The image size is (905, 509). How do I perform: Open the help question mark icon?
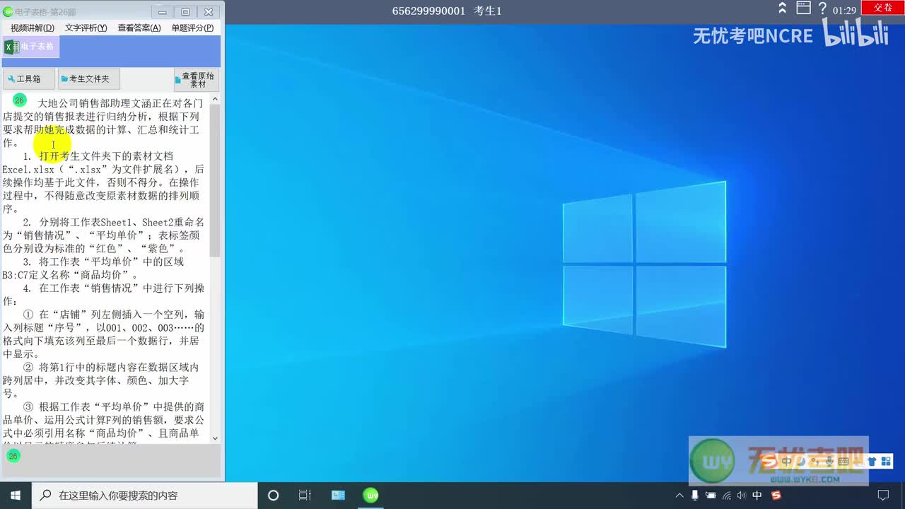[x=822, y=8]
